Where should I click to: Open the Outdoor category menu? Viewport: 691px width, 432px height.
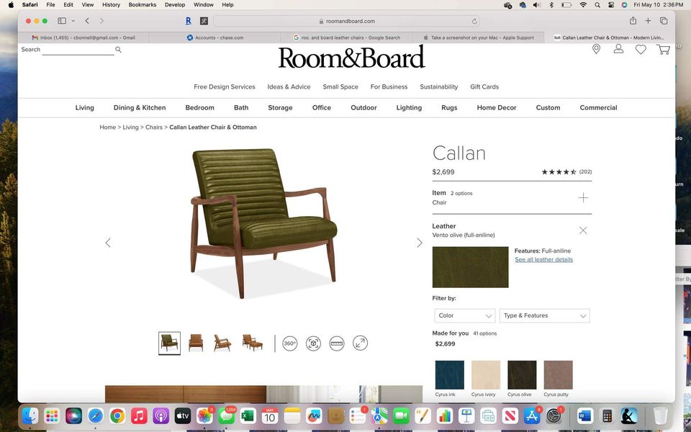(363, 107)
